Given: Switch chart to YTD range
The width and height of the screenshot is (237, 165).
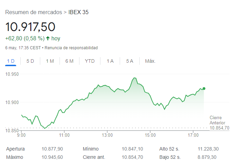Looking at the screenshot, I should pyautogui.click(x=90, y=61).
